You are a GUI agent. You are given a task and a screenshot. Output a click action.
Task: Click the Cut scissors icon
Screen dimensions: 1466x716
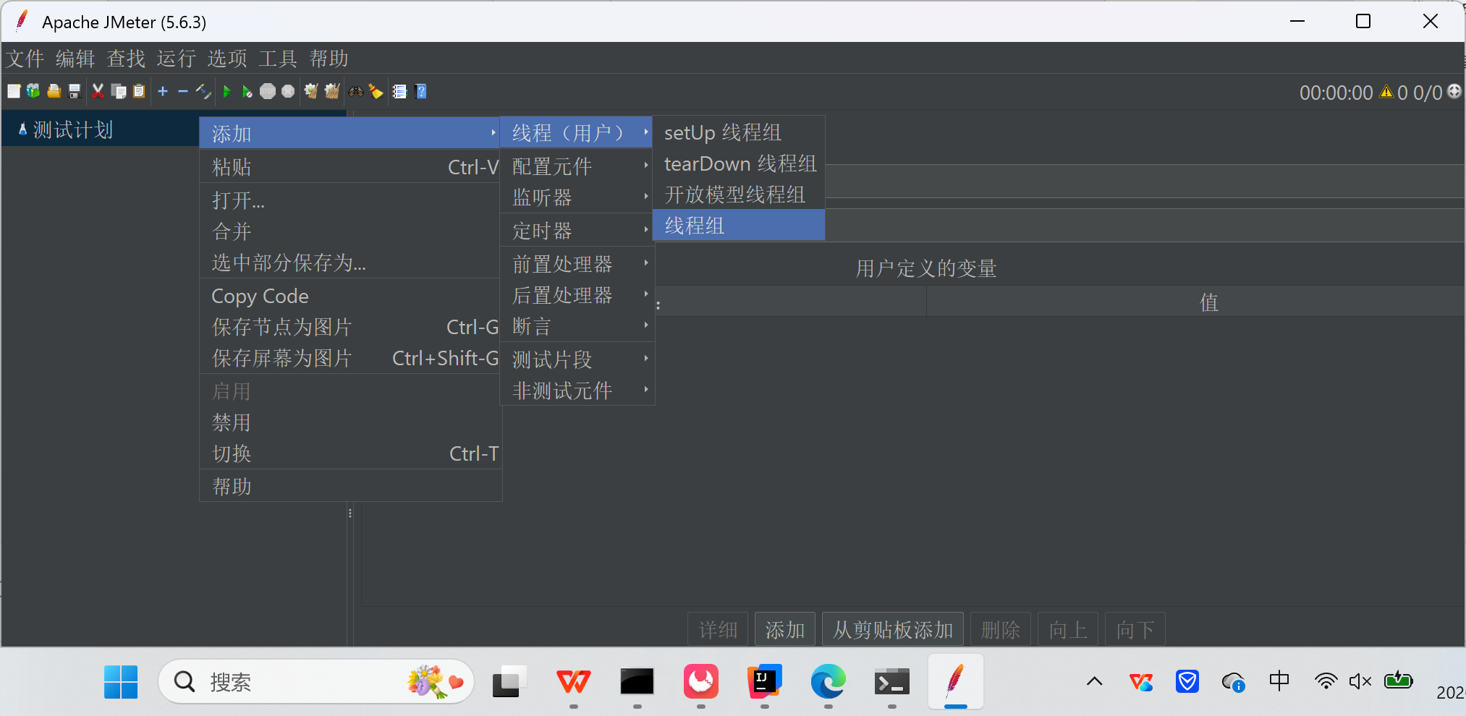pyautogui.click(x=98, y=91)
